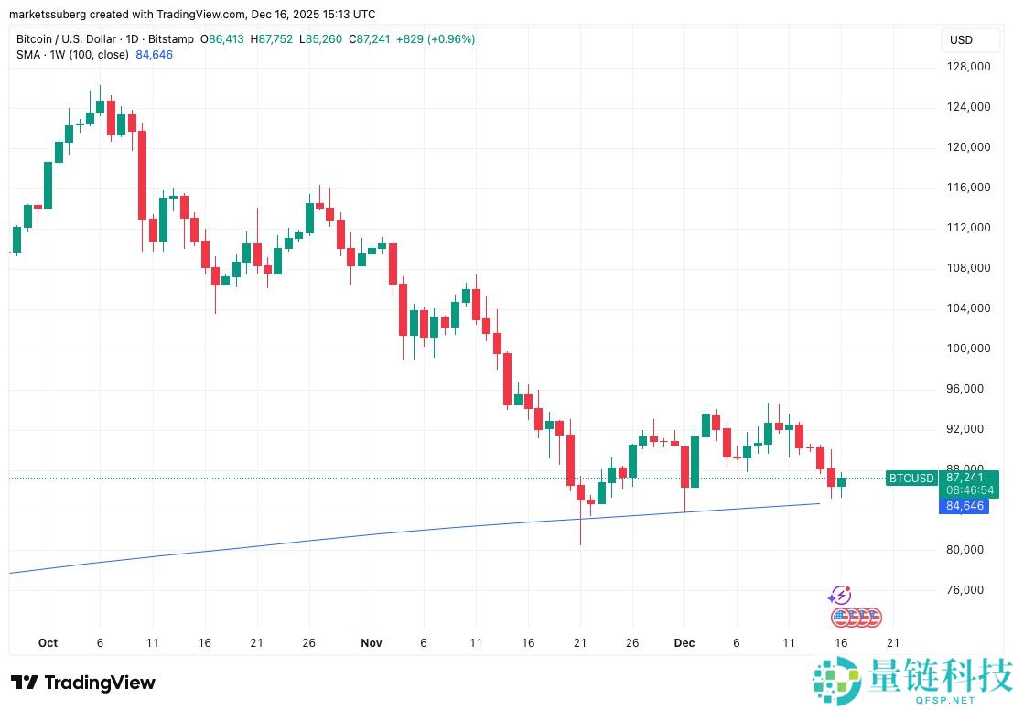Click the green BTCUSD price label
This screenshot has width=1013, height=710.
point(911,479)
